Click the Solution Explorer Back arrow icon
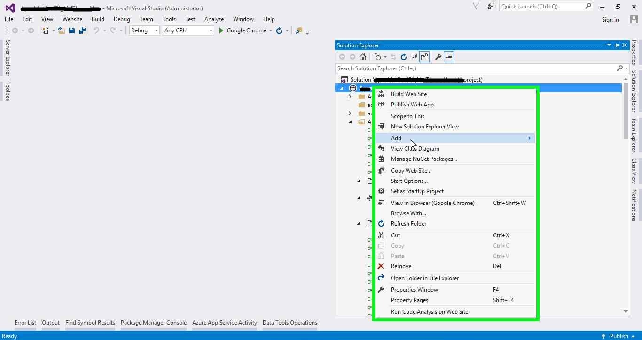Screen dimensions: 642x340 (x=342, y=57)
